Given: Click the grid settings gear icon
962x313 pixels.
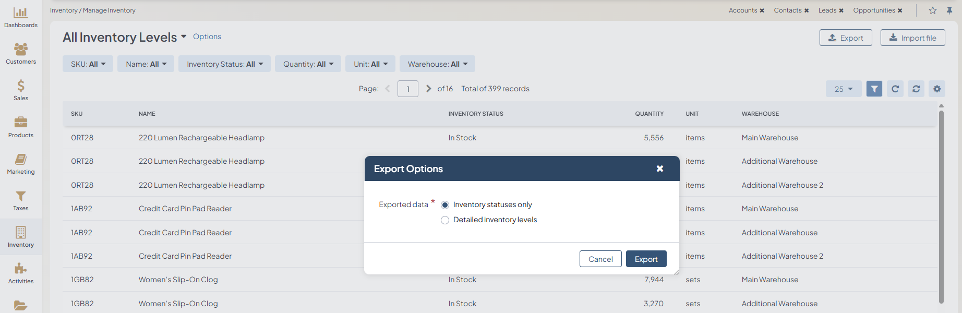Looking at the screenshot, I should (936, 89).
